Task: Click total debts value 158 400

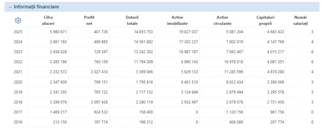Action: pyautogui.click(x=146, y=112)
